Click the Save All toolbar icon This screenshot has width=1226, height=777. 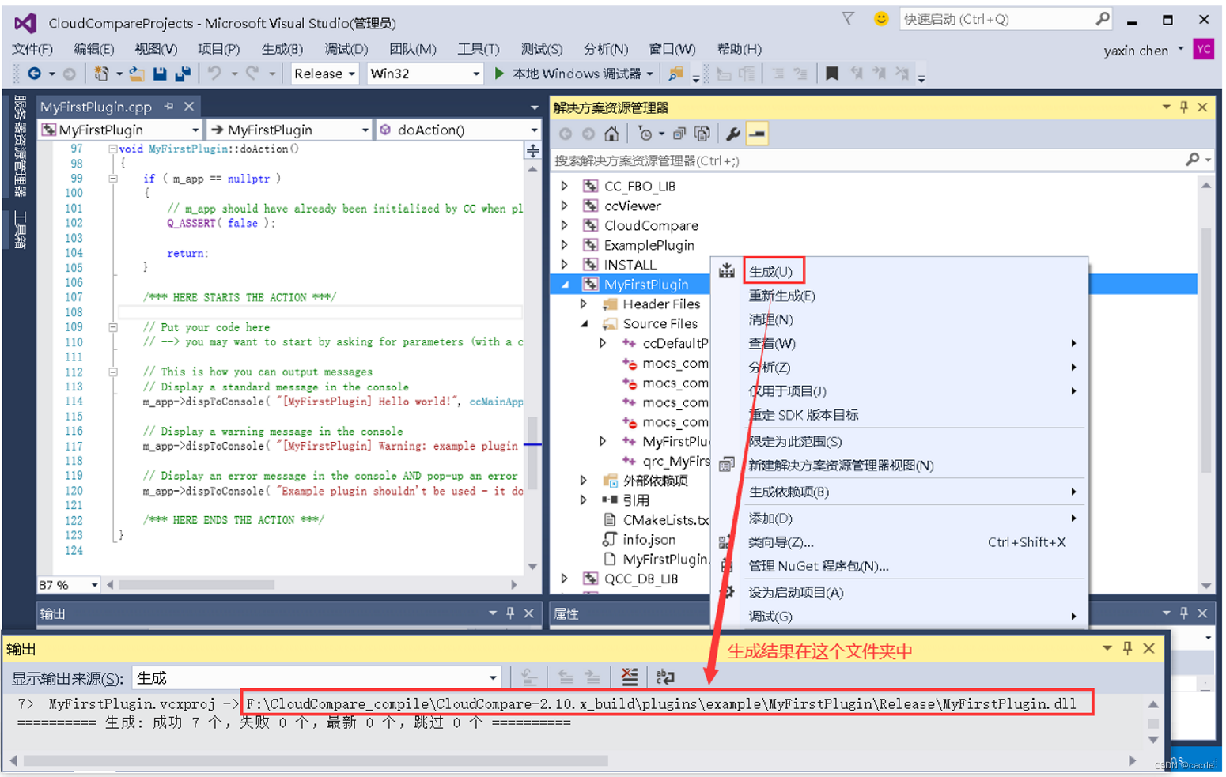(183, 74)
